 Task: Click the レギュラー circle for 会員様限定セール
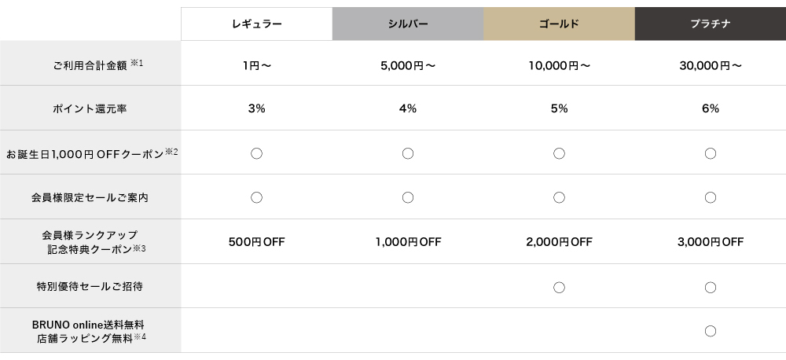tap(256, 197)
